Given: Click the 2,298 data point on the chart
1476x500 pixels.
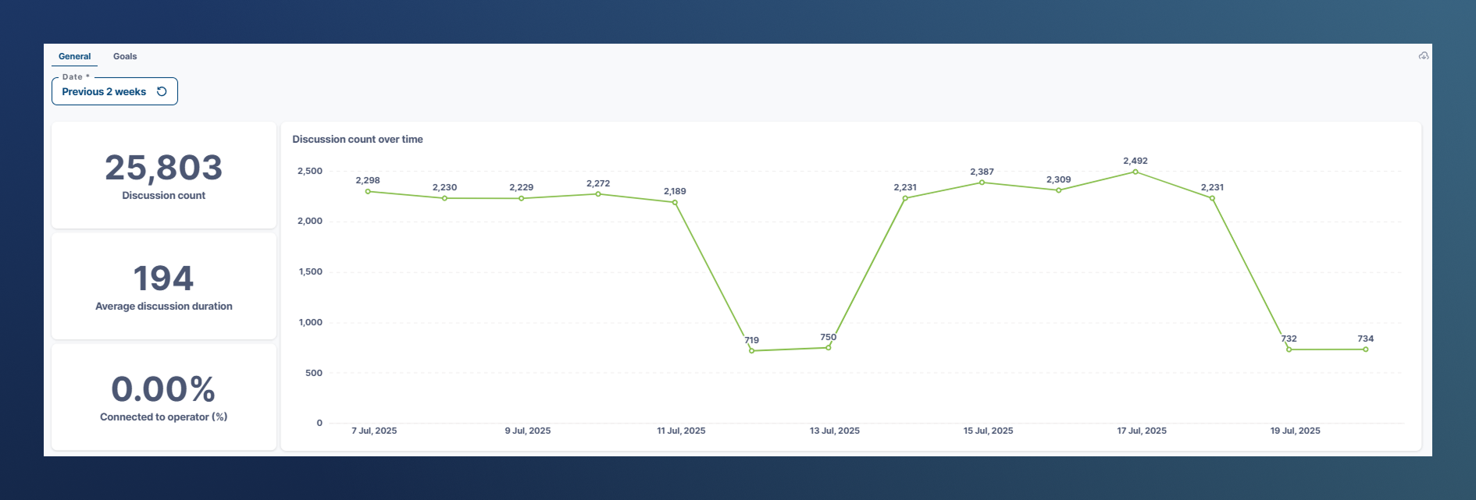Looking at the screenshot, I should [368, 191].
